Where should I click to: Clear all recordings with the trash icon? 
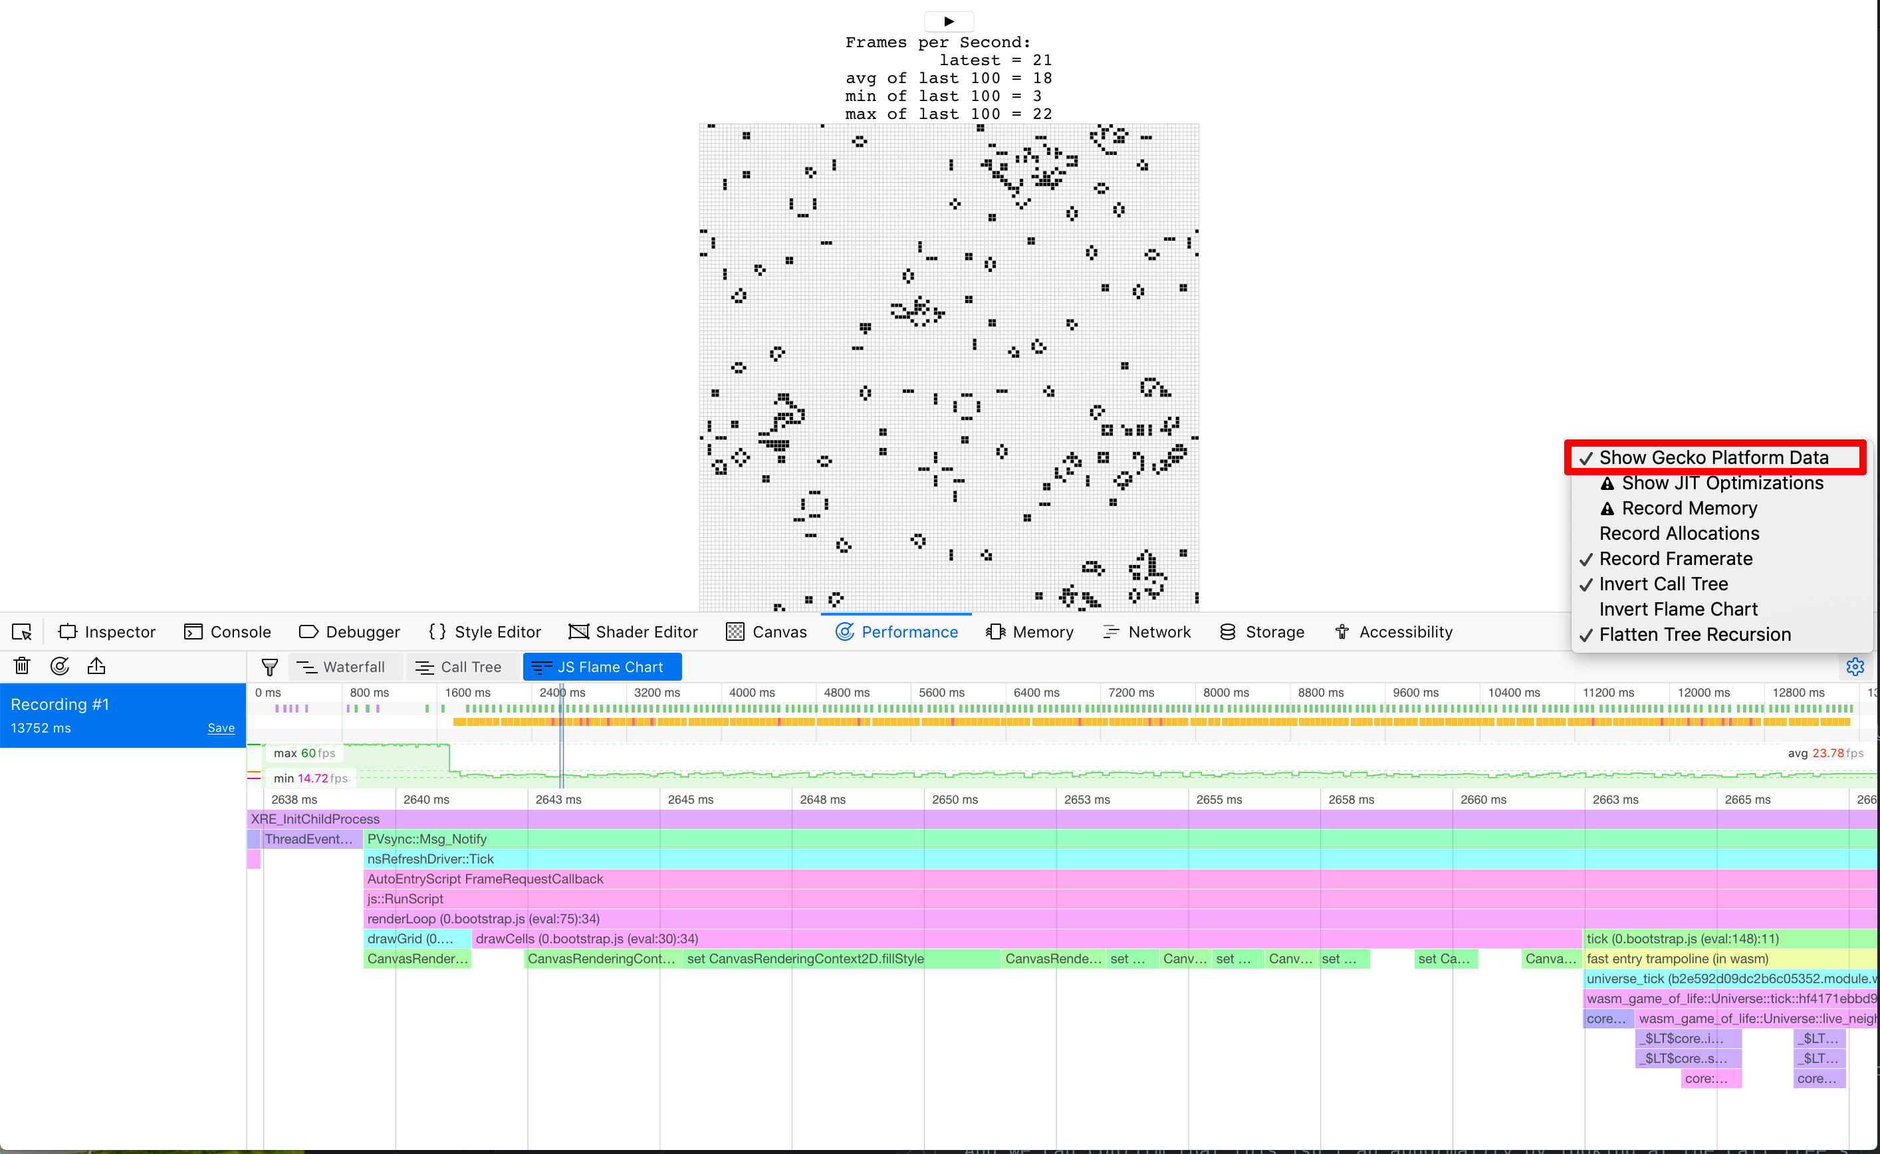(21, 665)
